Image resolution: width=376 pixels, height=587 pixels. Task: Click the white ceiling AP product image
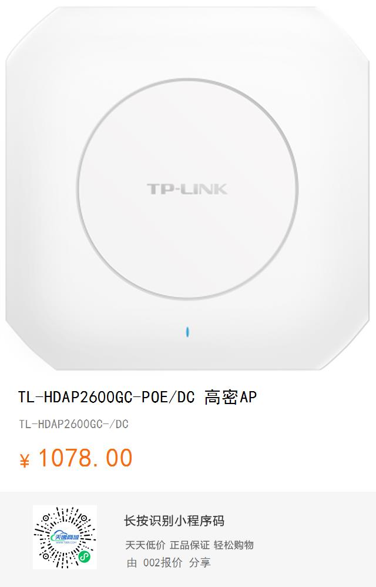(187, 189)
